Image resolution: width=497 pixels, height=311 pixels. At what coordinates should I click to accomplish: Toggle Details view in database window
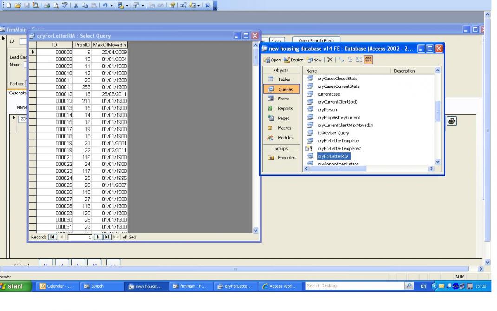click(368, 60)
